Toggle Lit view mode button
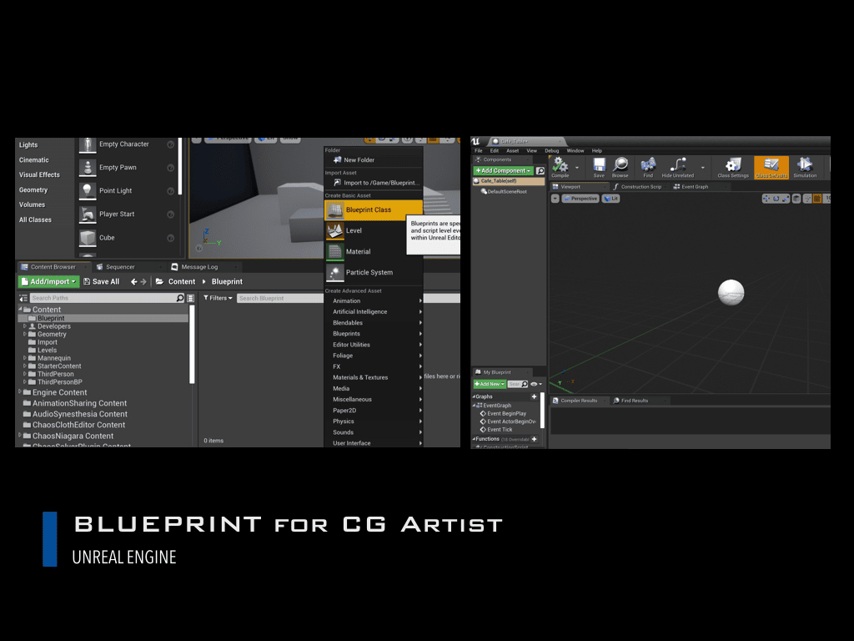The height and width of the screenshot is (641, 854). coord(611,199)
